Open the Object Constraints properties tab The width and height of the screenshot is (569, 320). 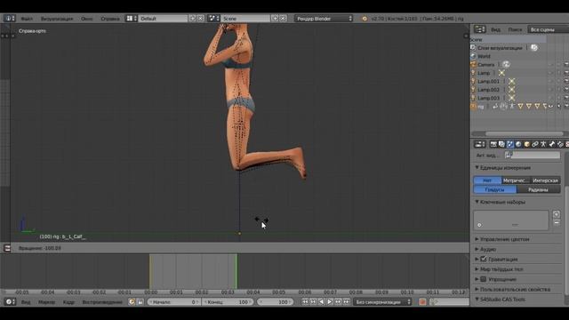click(x=535, y=144)
